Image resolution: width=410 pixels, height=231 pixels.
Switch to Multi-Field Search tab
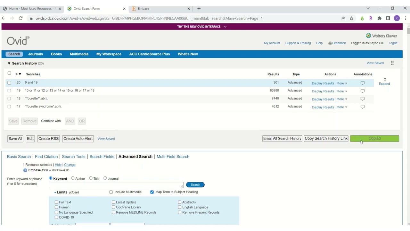173,157
